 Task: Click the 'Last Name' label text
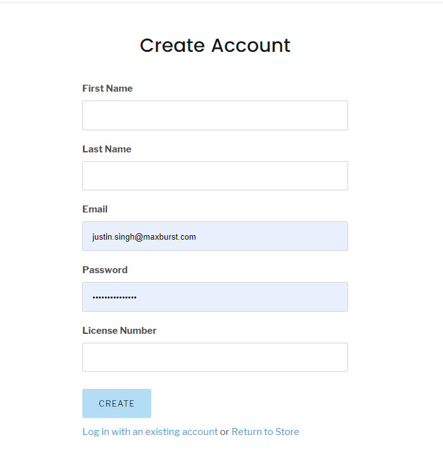pyautogui.click(x=107, y=149)
